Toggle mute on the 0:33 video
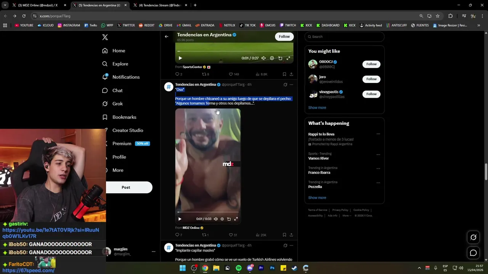Image resolution: width=488 pixels, height=274 pixels. click(x=216, y=219)
